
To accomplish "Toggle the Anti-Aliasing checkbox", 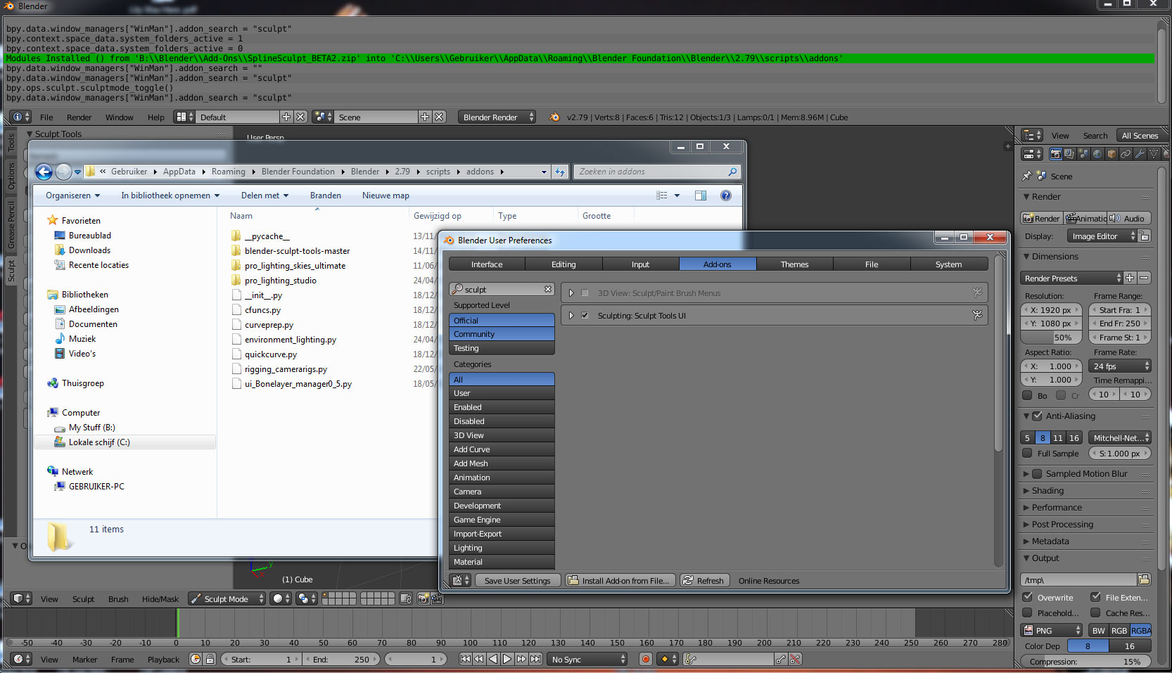I will pyautogui.click(x=1037, y=416).
